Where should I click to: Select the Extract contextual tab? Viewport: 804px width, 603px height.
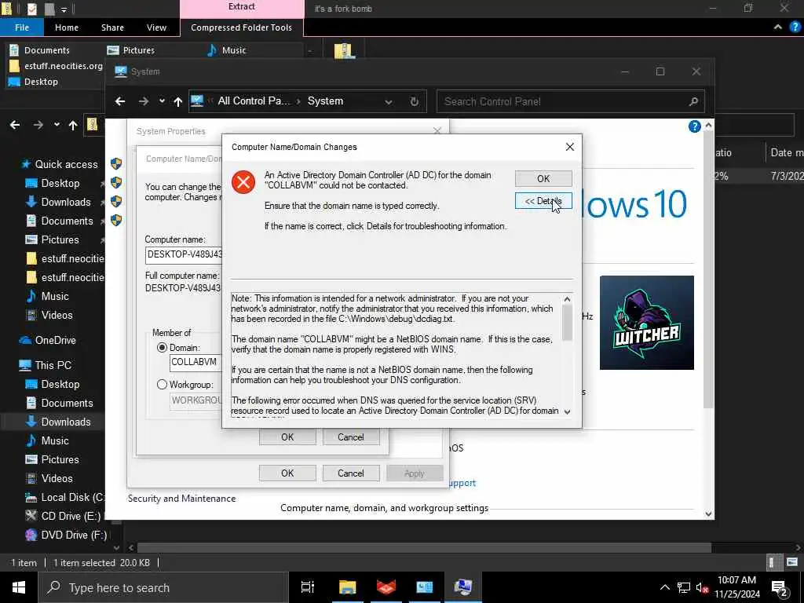242,7
